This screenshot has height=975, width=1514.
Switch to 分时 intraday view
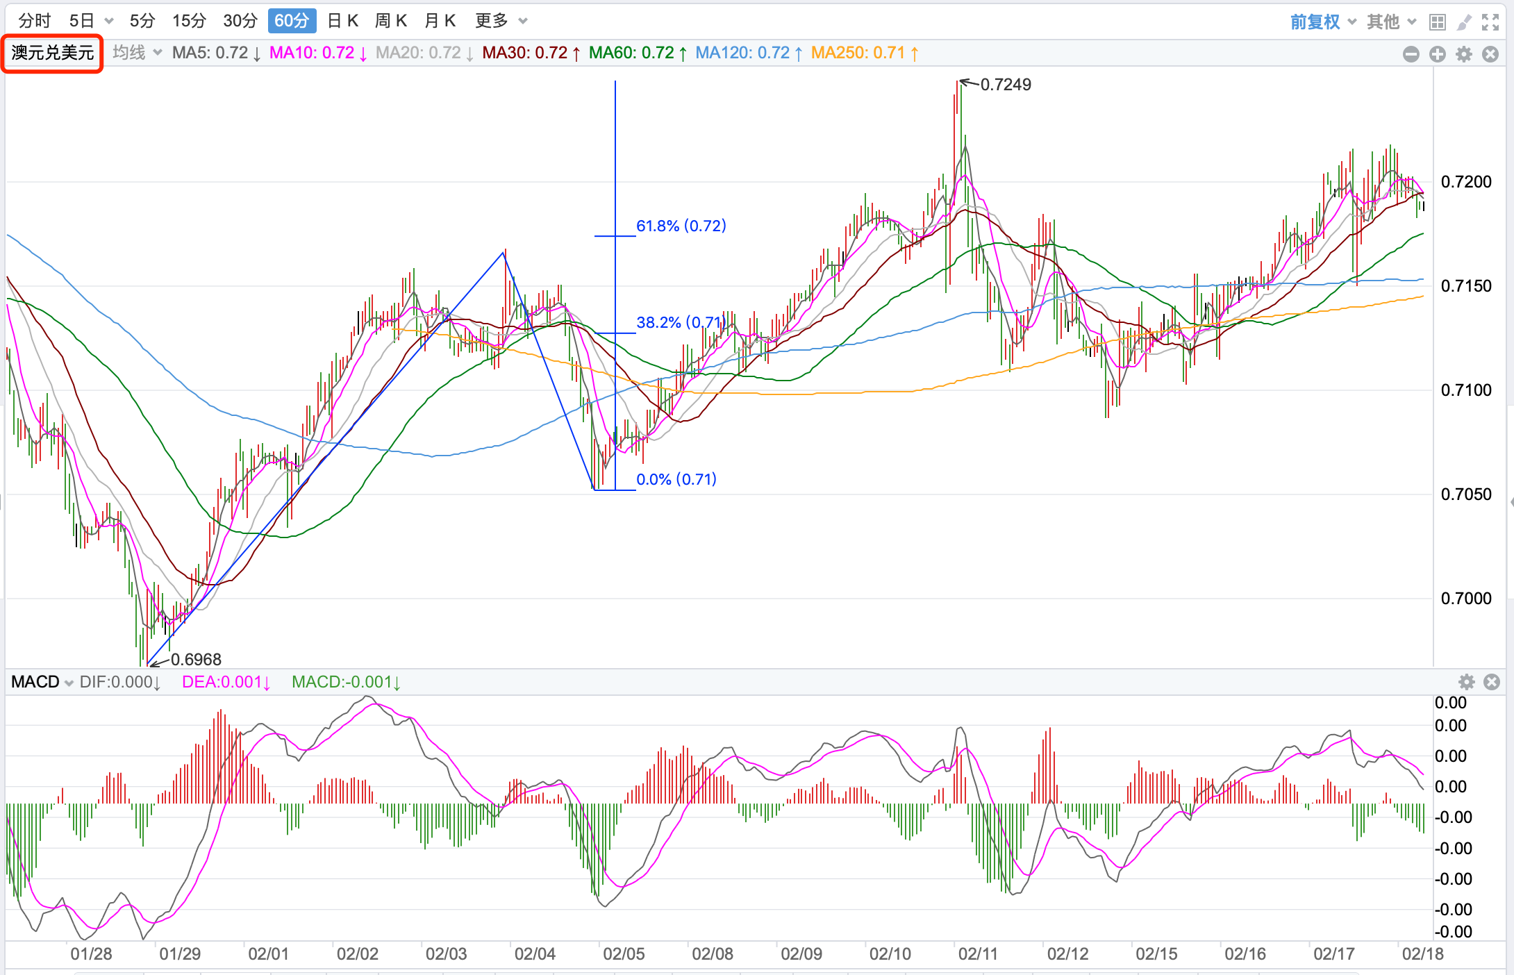coord(34,21)
